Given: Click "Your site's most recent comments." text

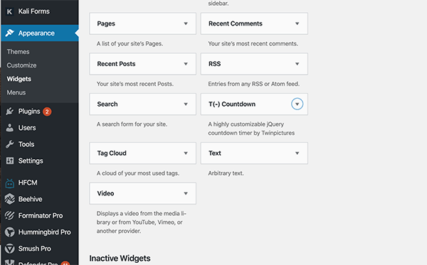Looking at the screenshot, I should click(x=253, y=43).
